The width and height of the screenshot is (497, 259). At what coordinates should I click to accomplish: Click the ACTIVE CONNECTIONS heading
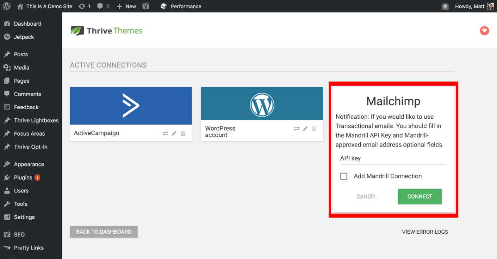point(108,65)
